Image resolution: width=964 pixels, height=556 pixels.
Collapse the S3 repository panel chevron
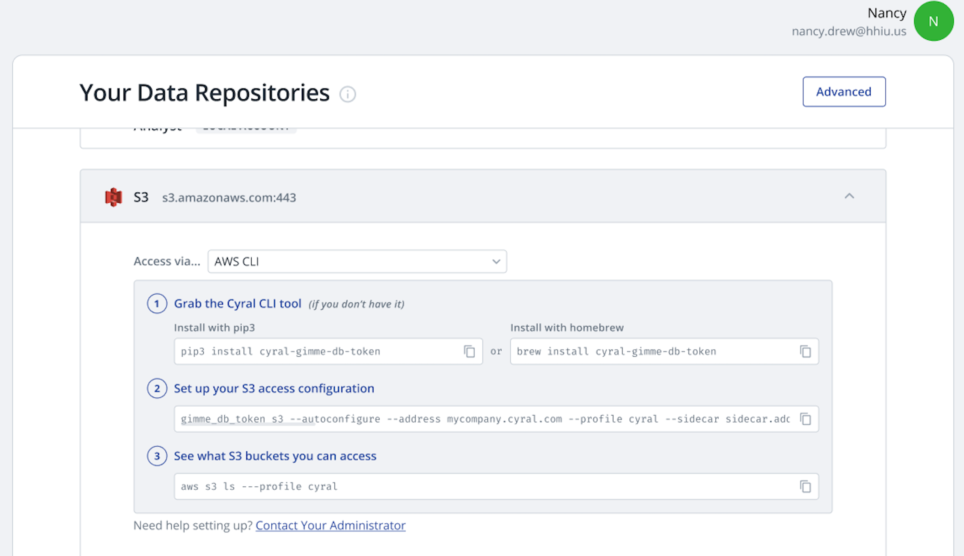click(x=849, y=196)
